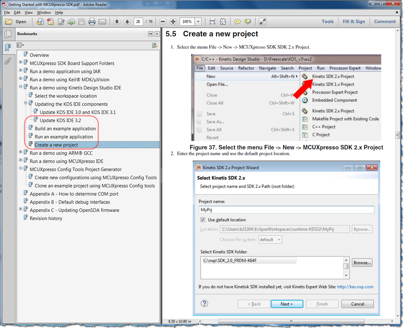Image resolution: width=404 pixels, height=328 pixels.
Task: Select Update KDS IDE 3.0 and 3.1 bookmark
Action: coord(78,112)
